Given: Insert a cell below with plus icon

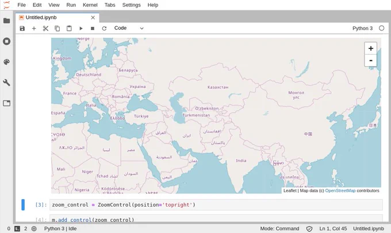Looking at the screenshot, I should (34, 28).
